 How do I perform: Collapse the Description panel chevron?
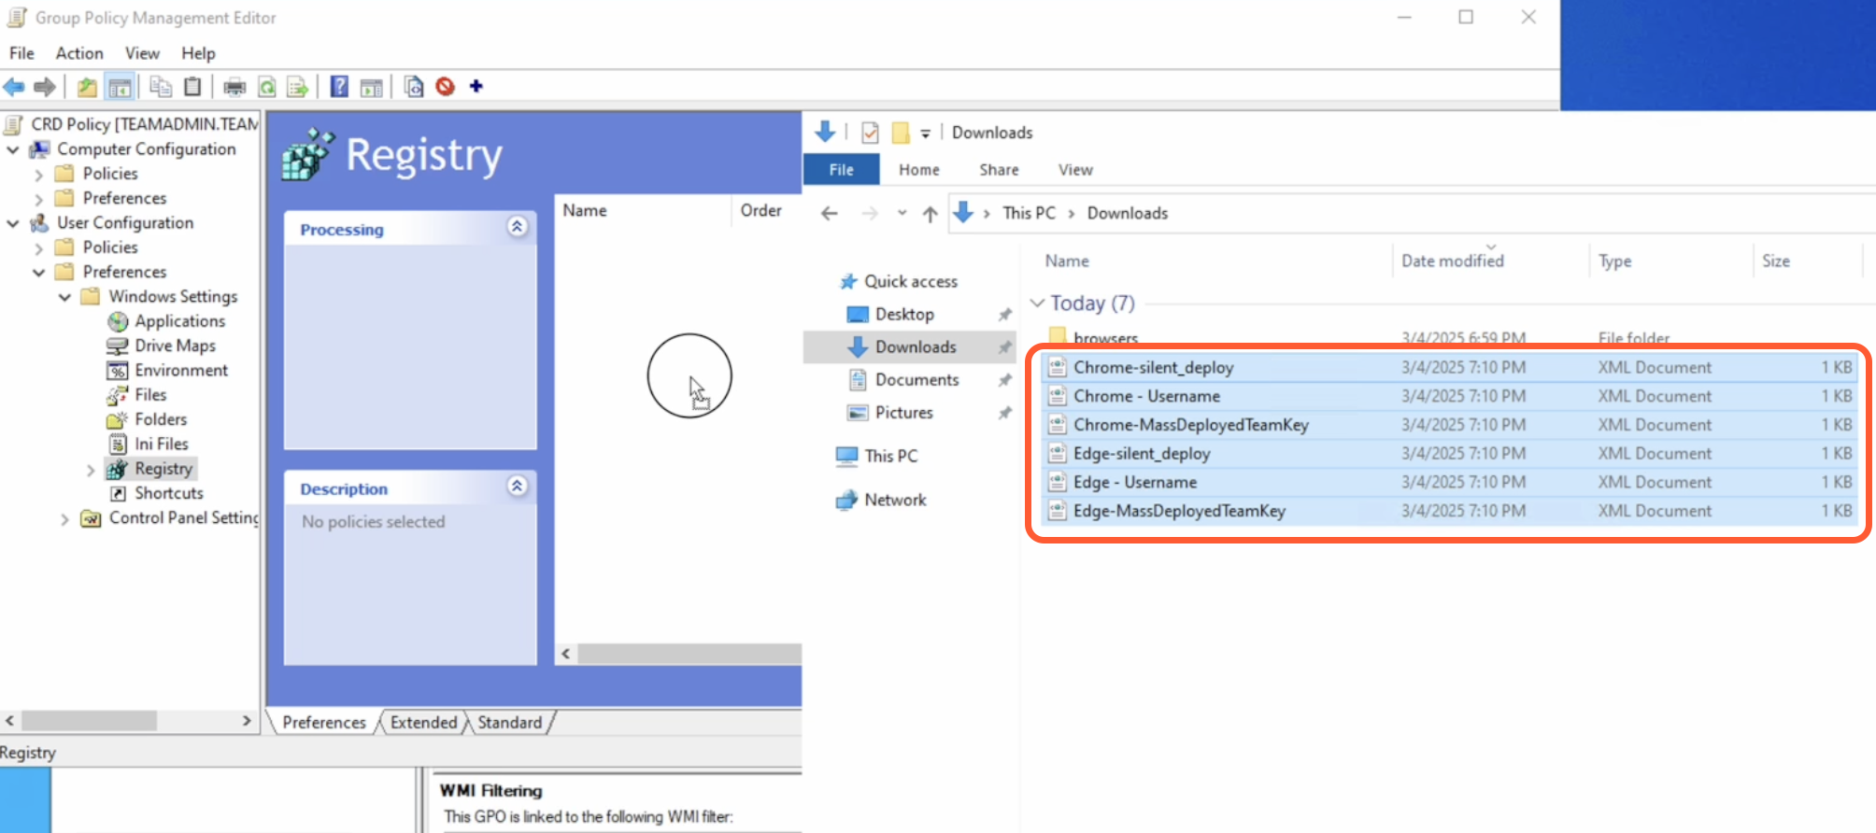coord(517,487)
